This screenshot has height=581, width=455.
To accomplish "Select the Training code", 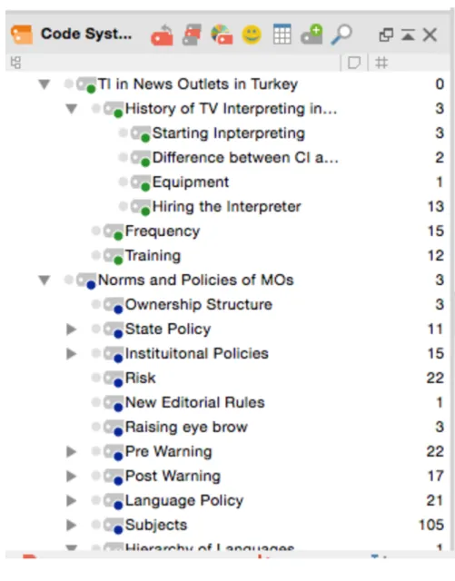I will (153, 255).
